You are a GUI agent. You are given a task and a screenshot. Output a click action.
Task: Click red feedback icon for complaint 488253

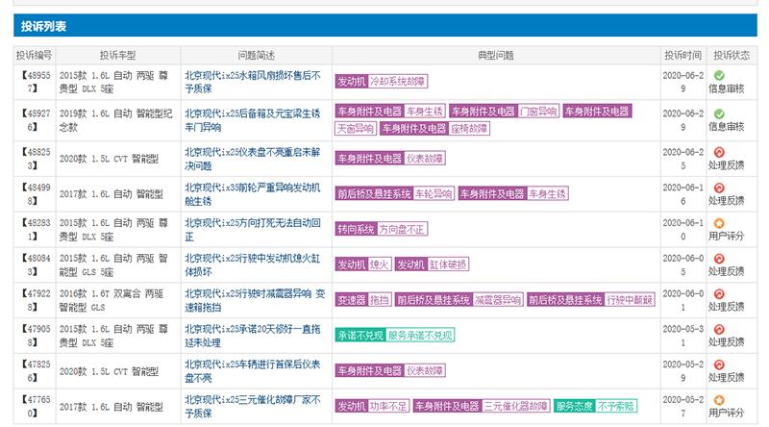pyautogui.click(x=719, y=152)
